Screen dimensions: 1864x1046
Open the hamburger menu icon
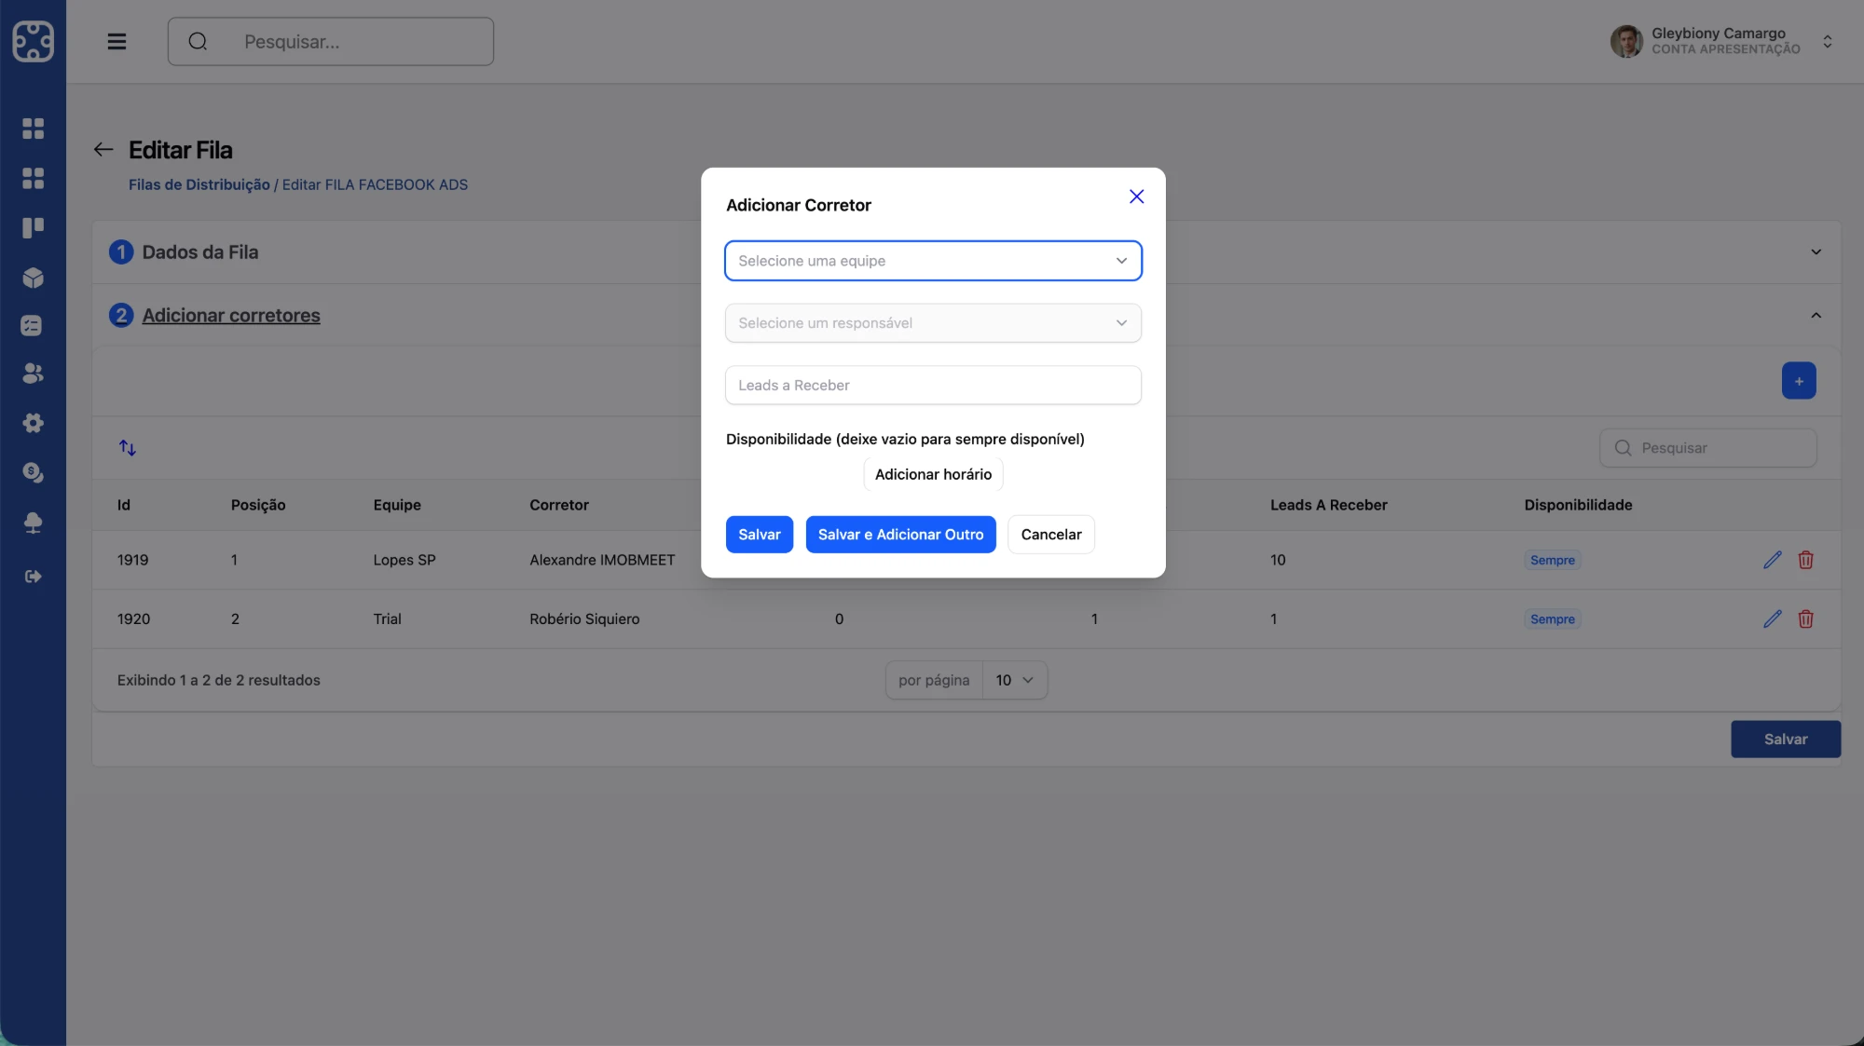point(116,41)
